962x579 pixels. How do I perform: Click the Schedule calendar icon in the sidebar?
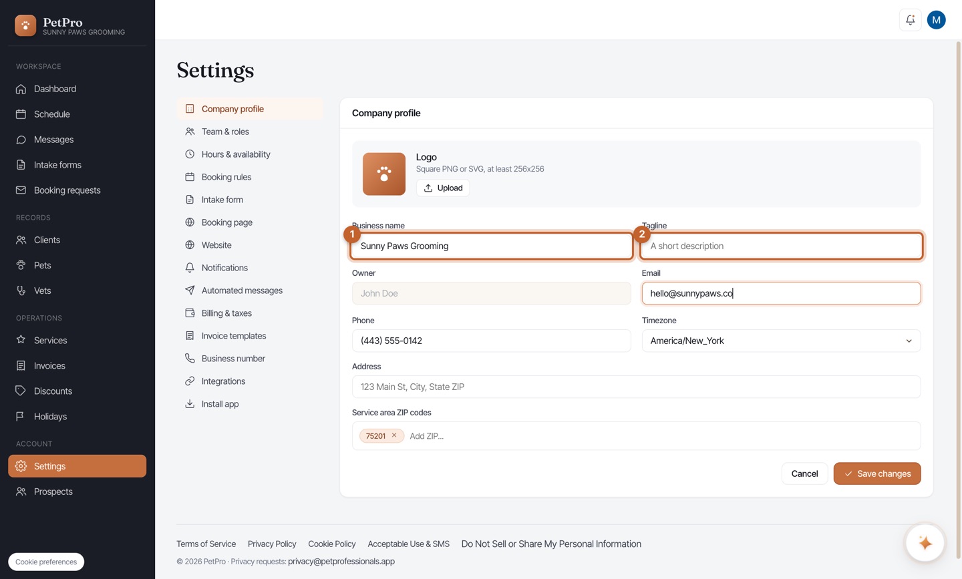coord(21,114)
